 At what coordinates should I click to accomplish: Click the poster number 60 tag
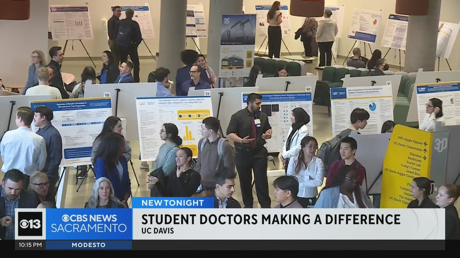click(308, 89)
